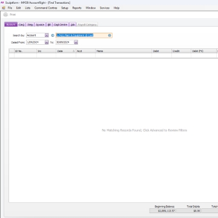Click the lookup icon inside the account field

pyautogui.click(x=110, y=35)
